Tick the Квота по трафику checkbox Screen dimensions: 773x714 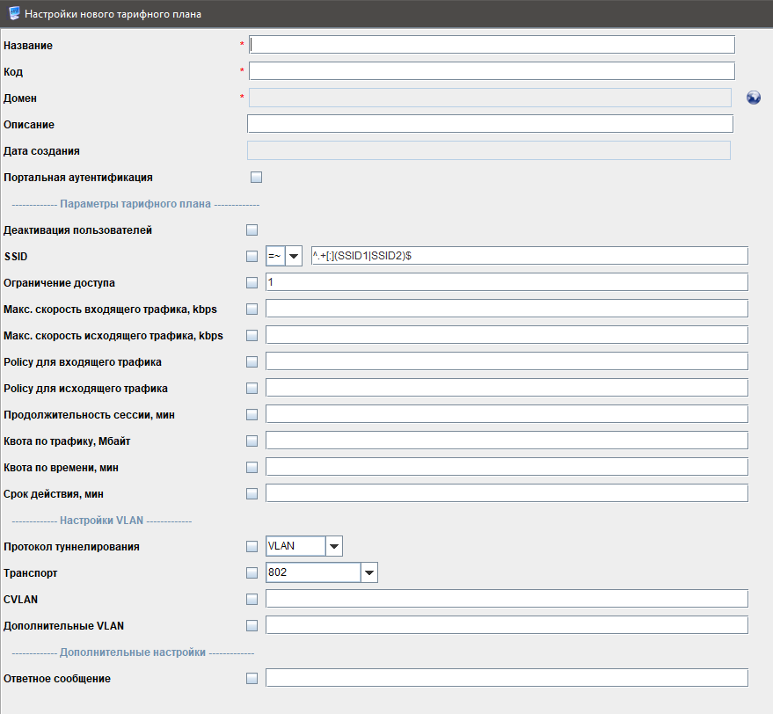pyautogui.click(x=252, y=441)
